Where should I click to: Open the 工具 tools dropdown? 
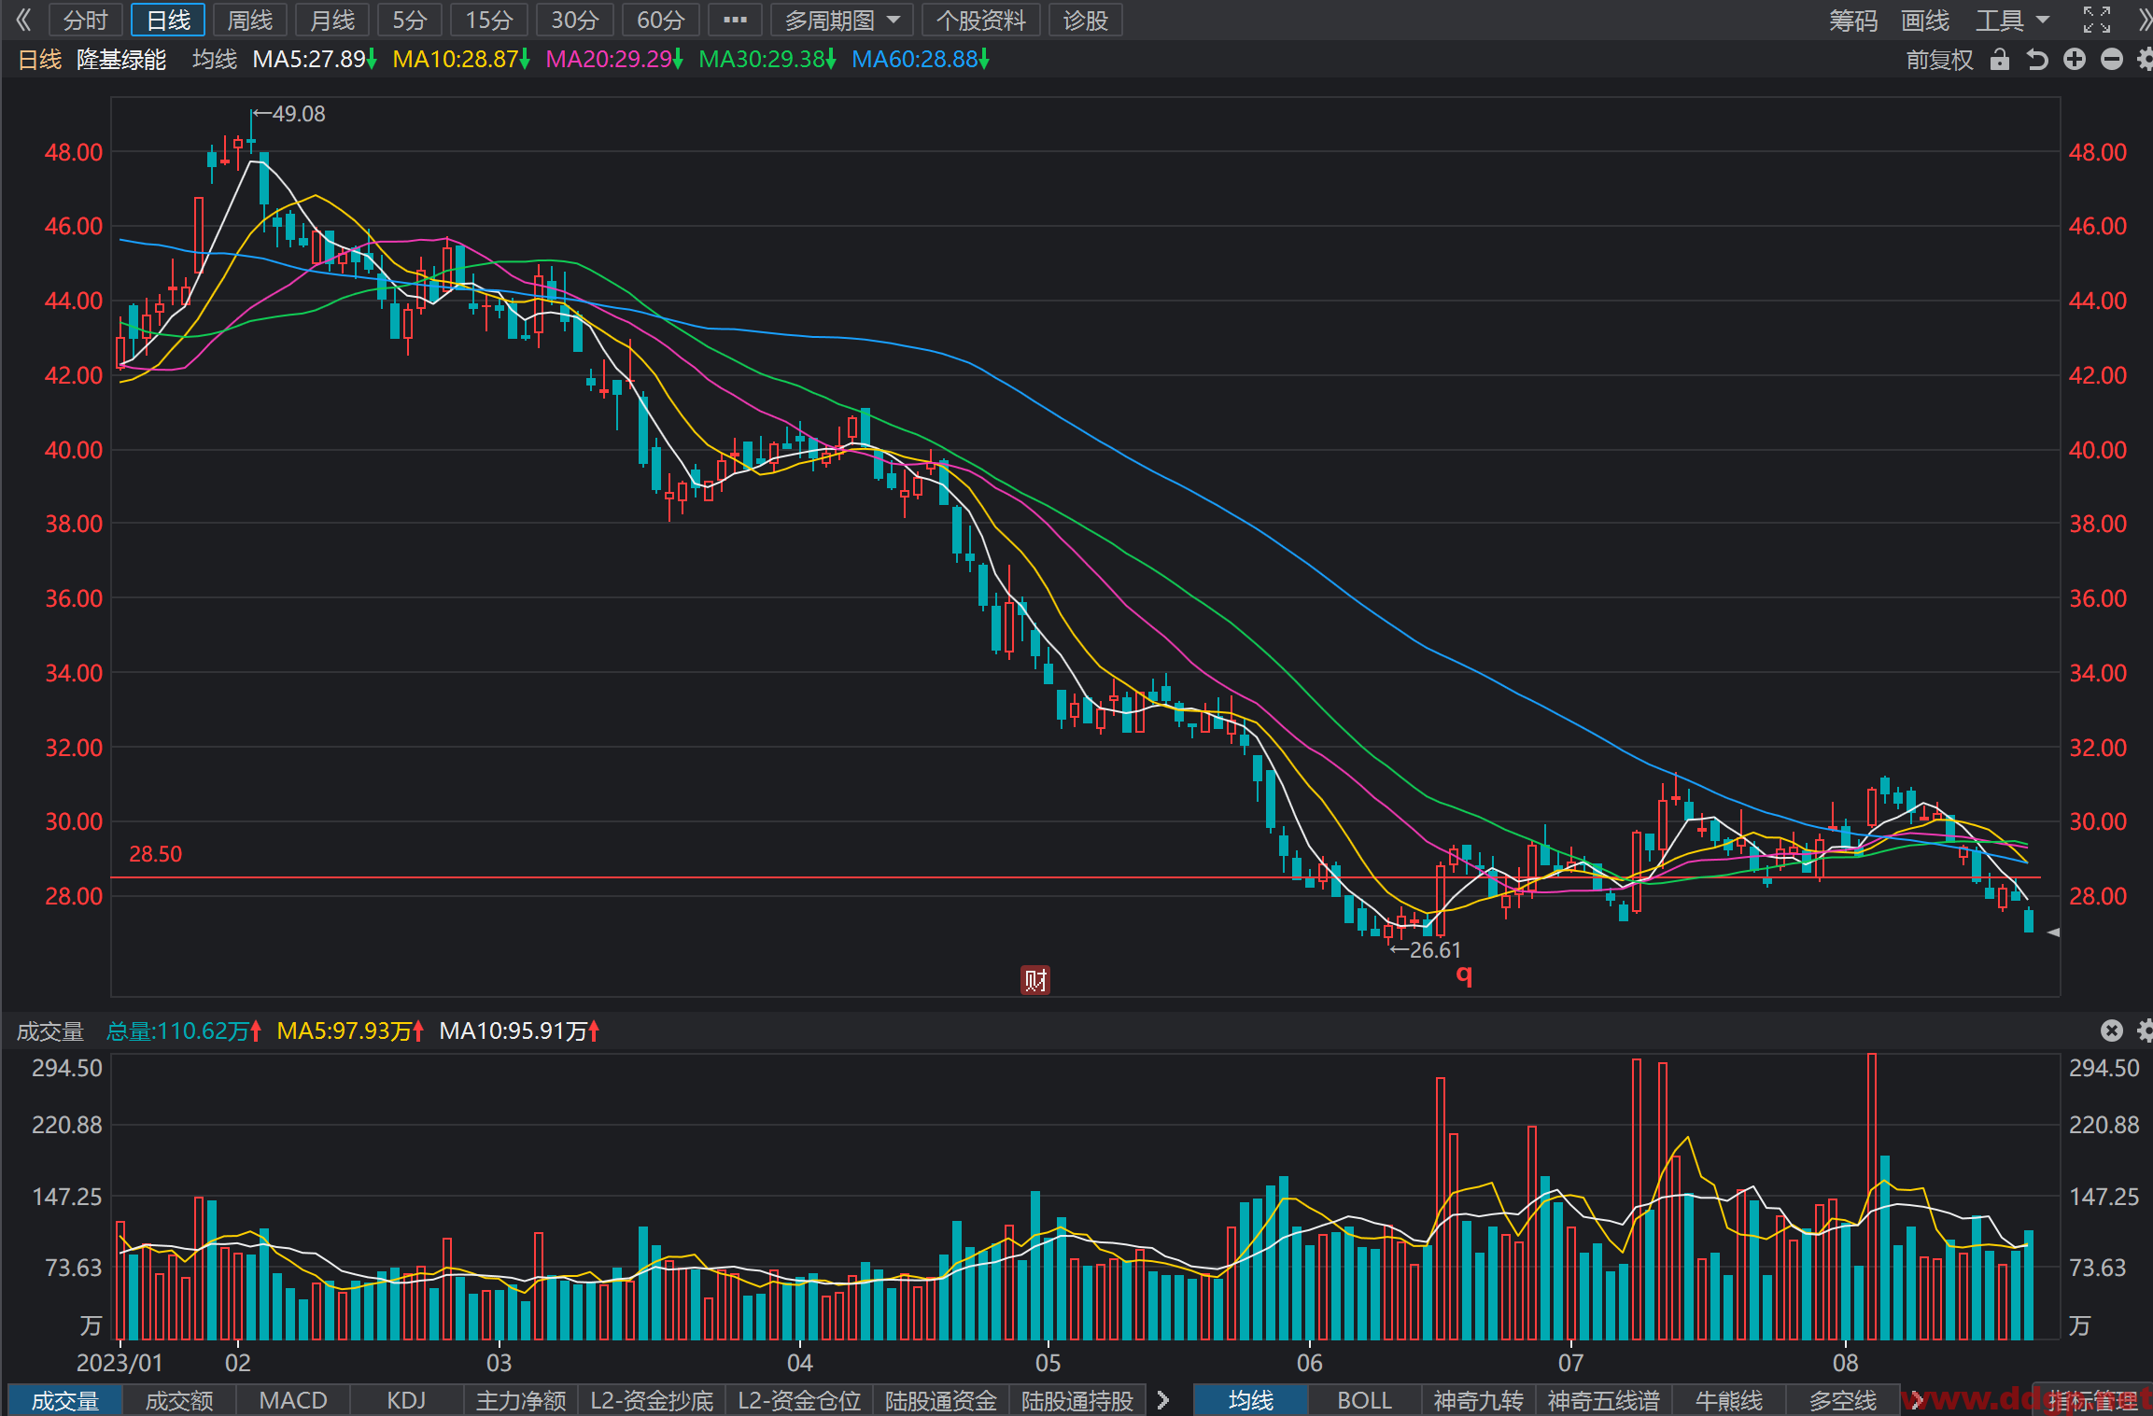tap(2012, 20)
